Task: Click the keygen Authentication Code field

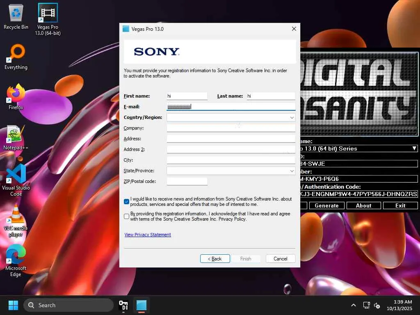Action: 358,194
